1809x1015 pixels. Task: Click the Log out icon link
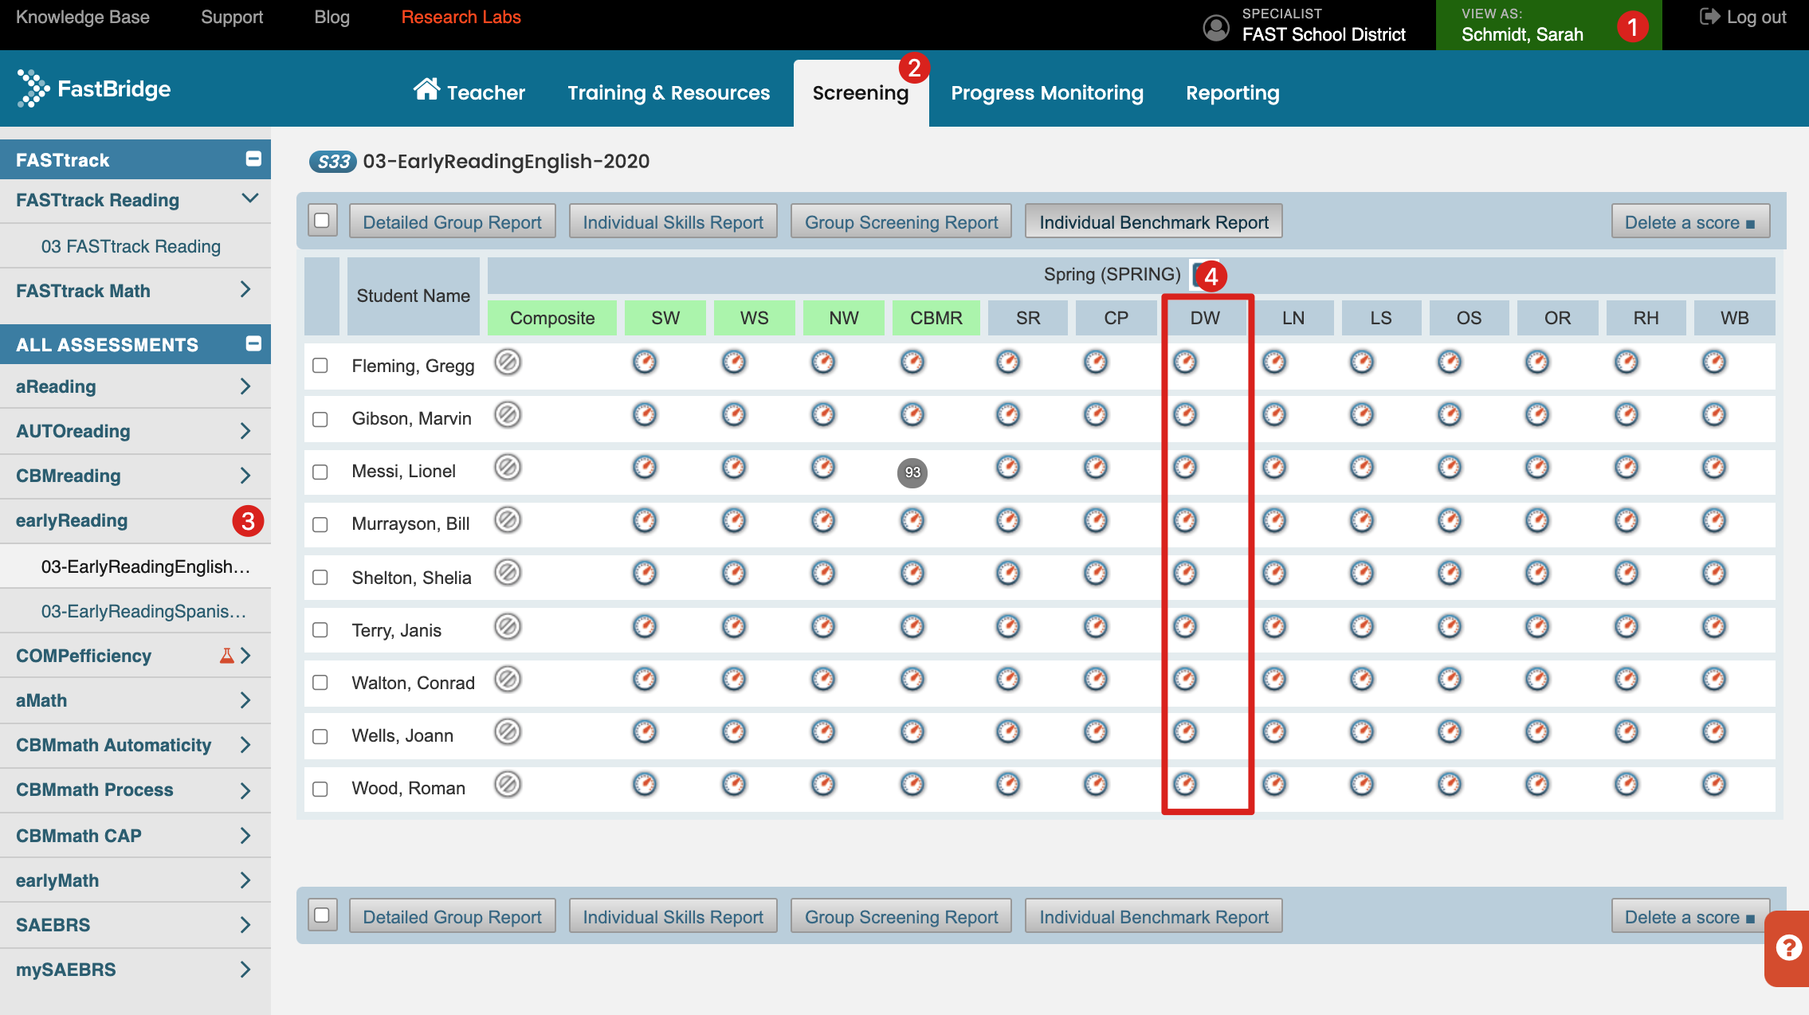[x=1743, y=18]
